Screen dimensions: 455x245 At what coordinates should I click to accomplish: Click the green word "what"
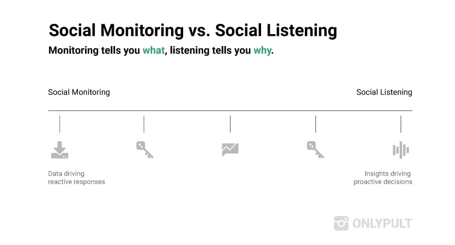click(154, 51)
